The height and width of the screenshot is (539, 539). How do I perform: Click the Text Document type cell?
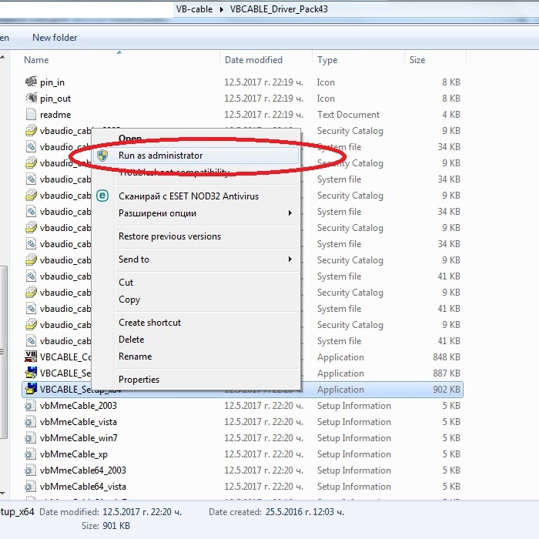[348, 115]
